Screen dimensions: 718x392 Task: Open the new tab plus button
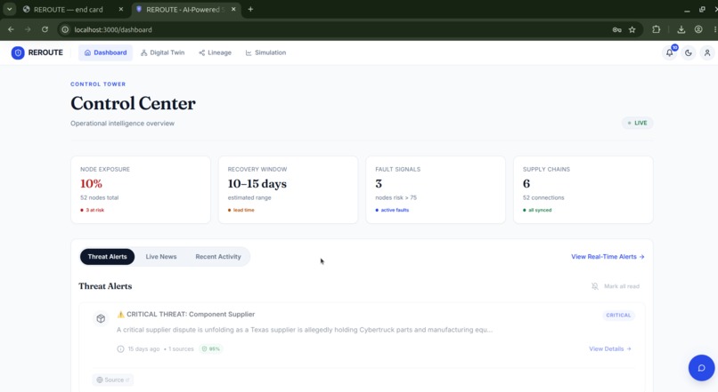(250, 9)
